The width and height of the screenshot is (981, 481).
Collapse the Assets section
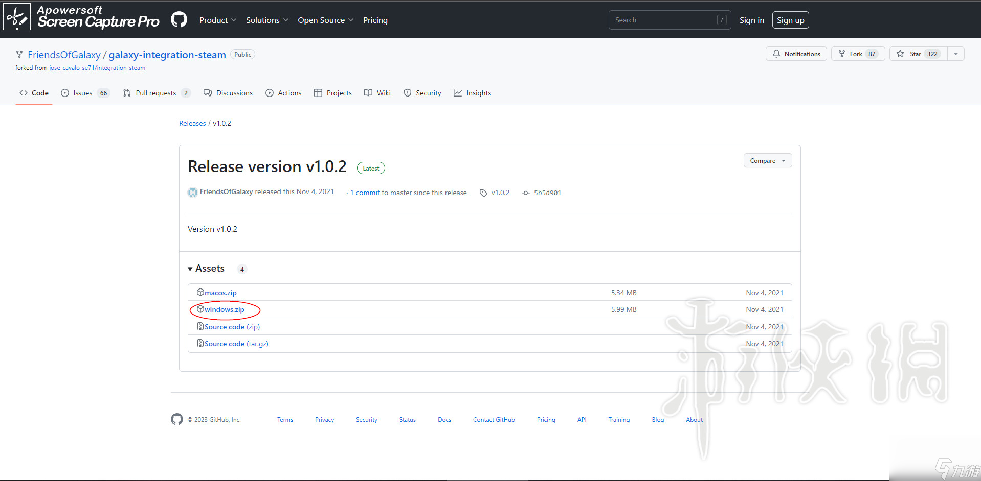point(206,268)
